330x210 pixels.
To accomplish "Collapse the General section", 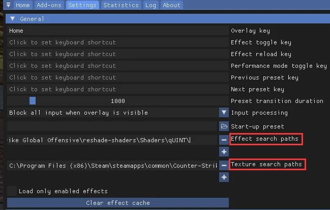I will pyautogui.click(x=13, y=19).
